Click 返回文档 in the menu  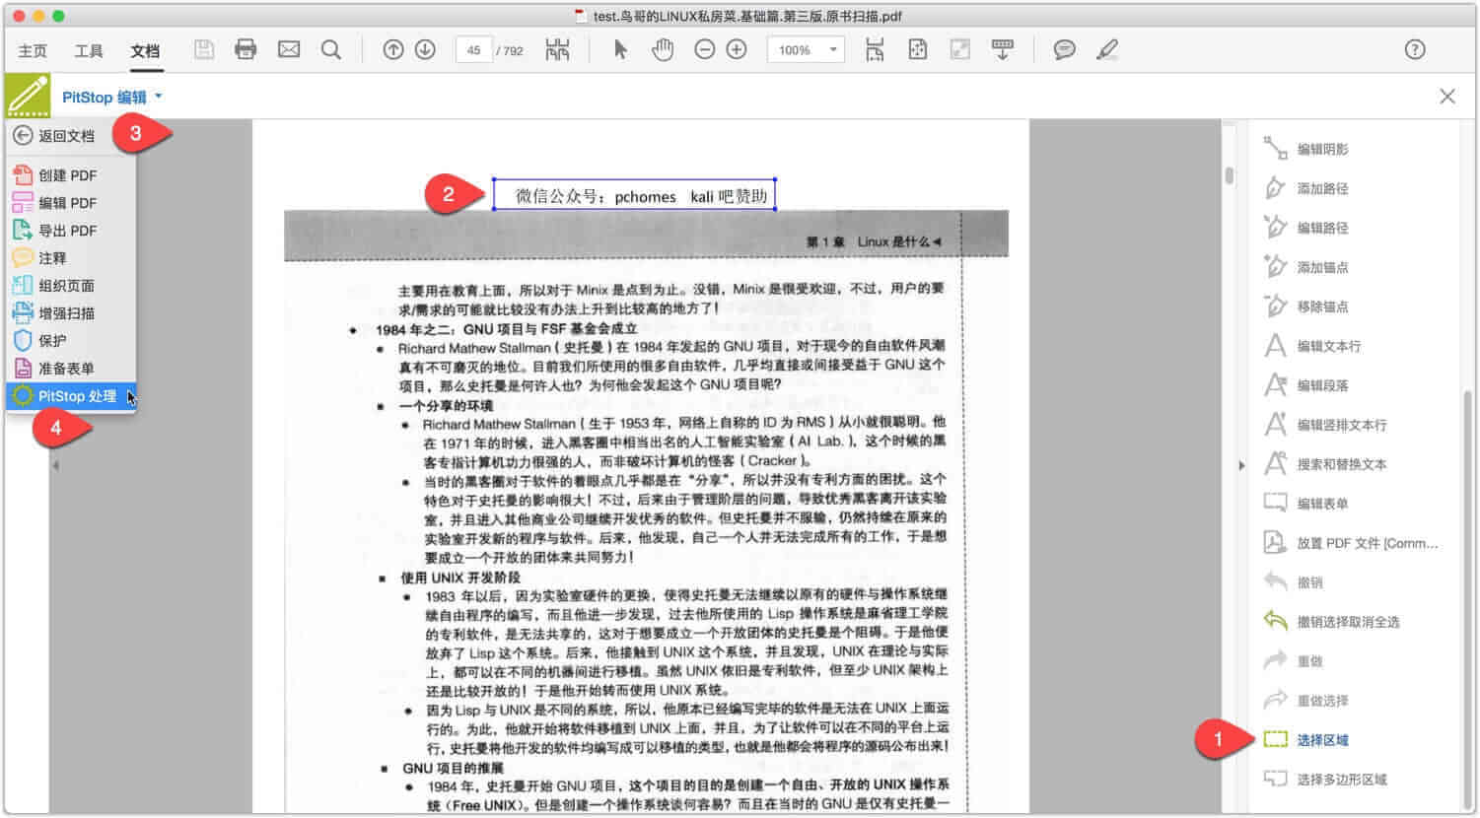[x=54, y=136]
